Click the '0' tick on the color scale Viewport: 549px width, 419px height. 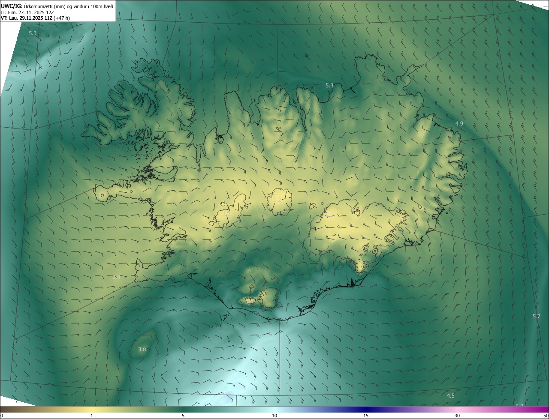[x=2, y=416]
